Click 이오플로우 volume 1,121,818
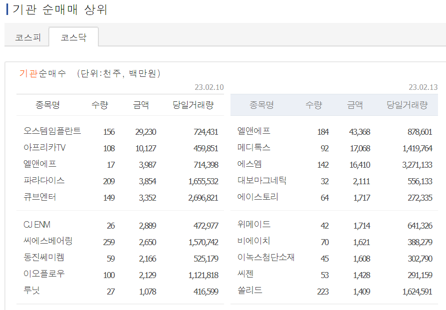 tap(204, 276)
